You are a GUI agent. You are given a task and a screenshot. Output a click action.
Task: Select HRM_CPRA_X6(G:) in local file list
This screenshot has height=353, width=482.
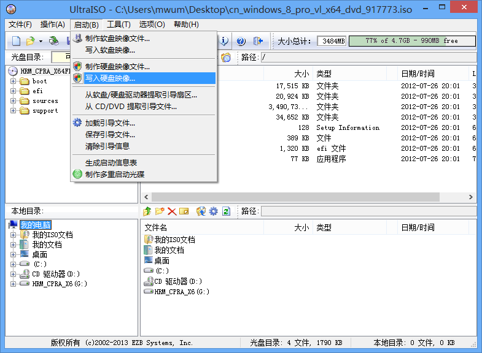(x=177, y=292)
